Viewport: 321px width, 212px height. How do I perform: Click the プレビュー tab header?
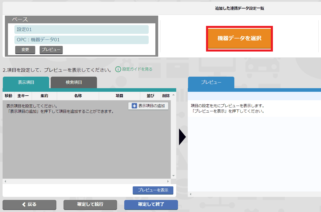tap(211, 83)
